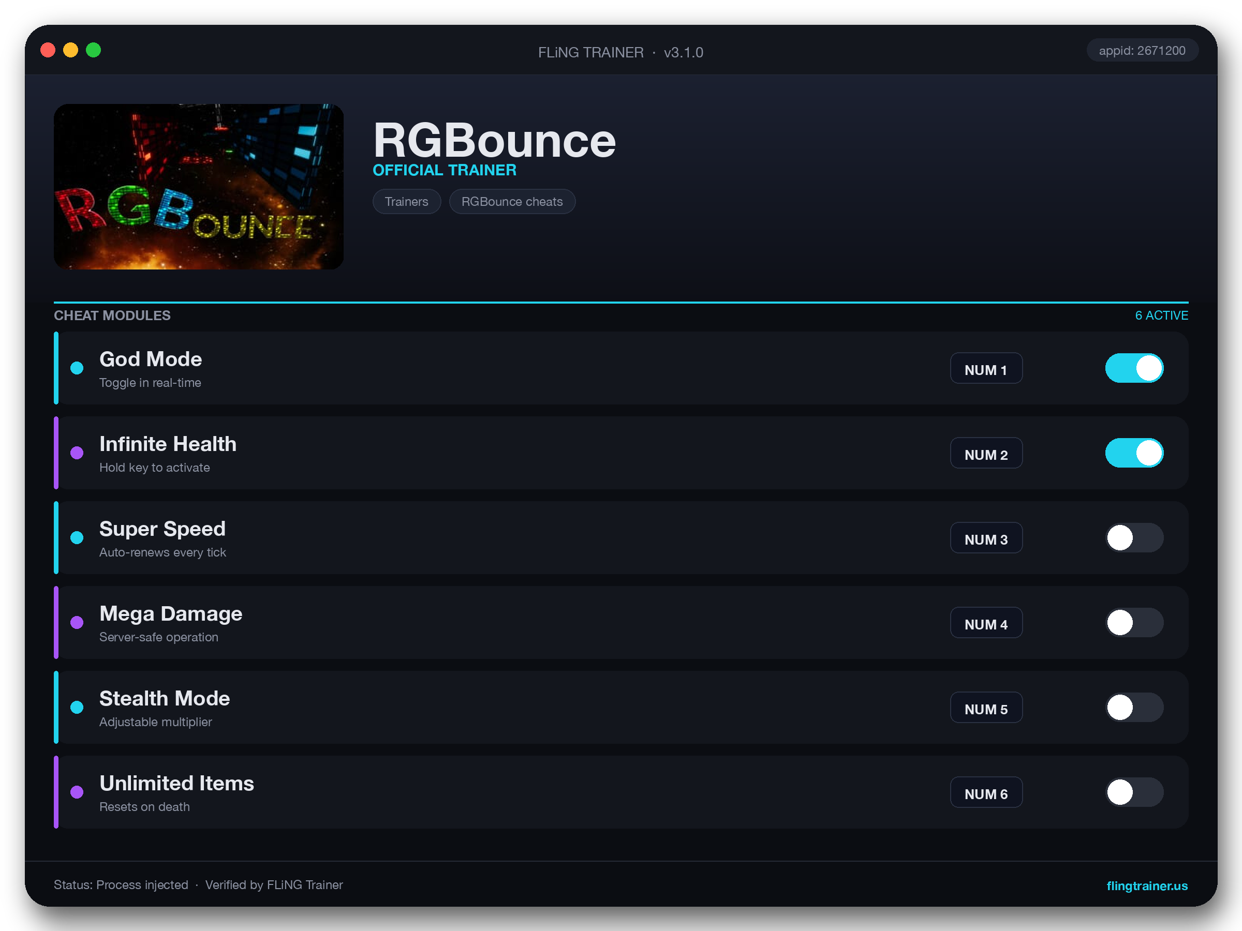Enable the Super Speed toggle
Screen dimensions: 1242x931
pyautogui.click(x=1134, y=537)
